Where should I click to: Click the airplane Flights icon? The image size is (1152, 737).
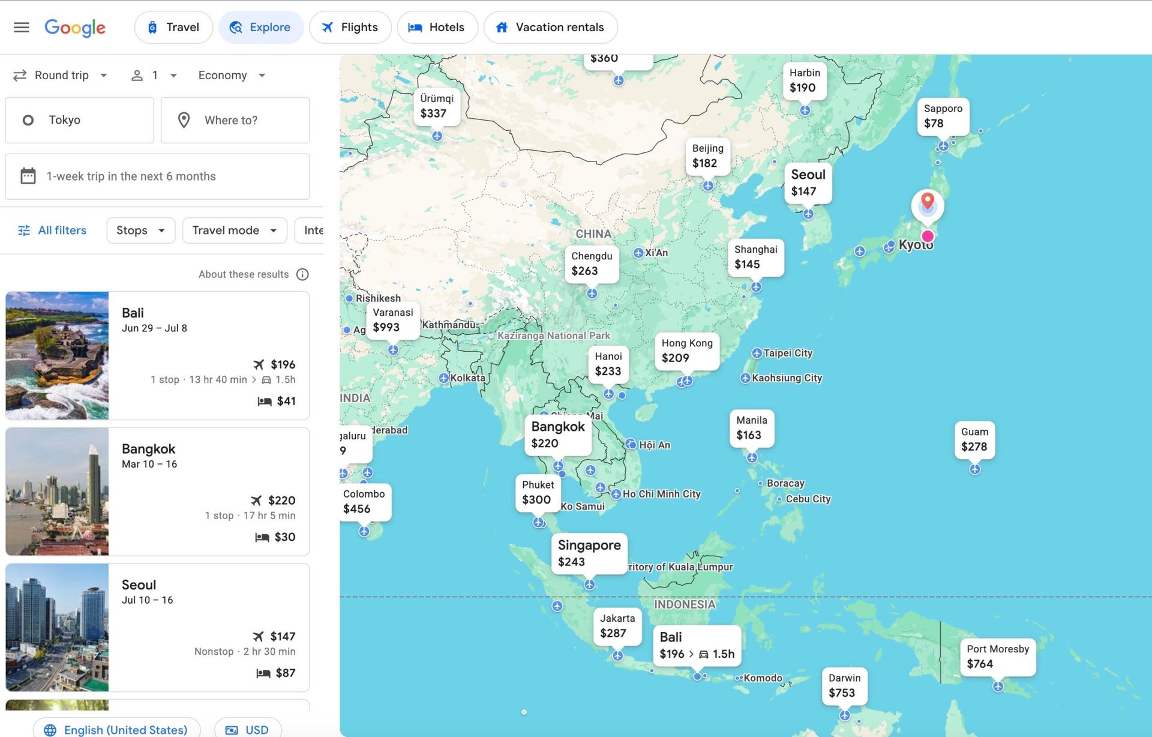coord(327,27)
